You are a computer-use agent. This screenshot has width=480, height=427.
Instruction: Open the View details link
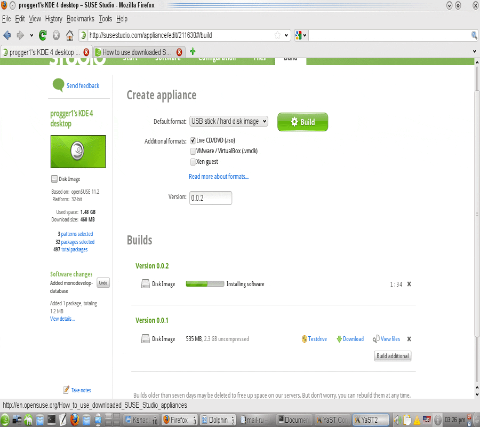[x=62, y=319]
